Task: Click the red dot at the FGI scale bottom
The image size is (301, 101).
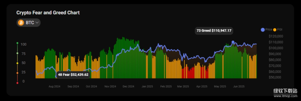Action: point(17,83)
